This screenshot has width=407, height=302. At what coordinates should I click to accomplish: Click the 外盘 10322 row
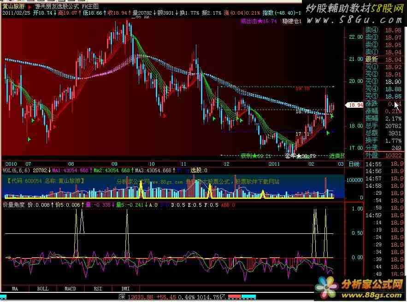coord(383,155)
